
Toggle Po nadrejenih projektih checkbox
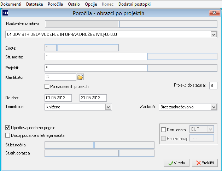[x=47, y=87]
